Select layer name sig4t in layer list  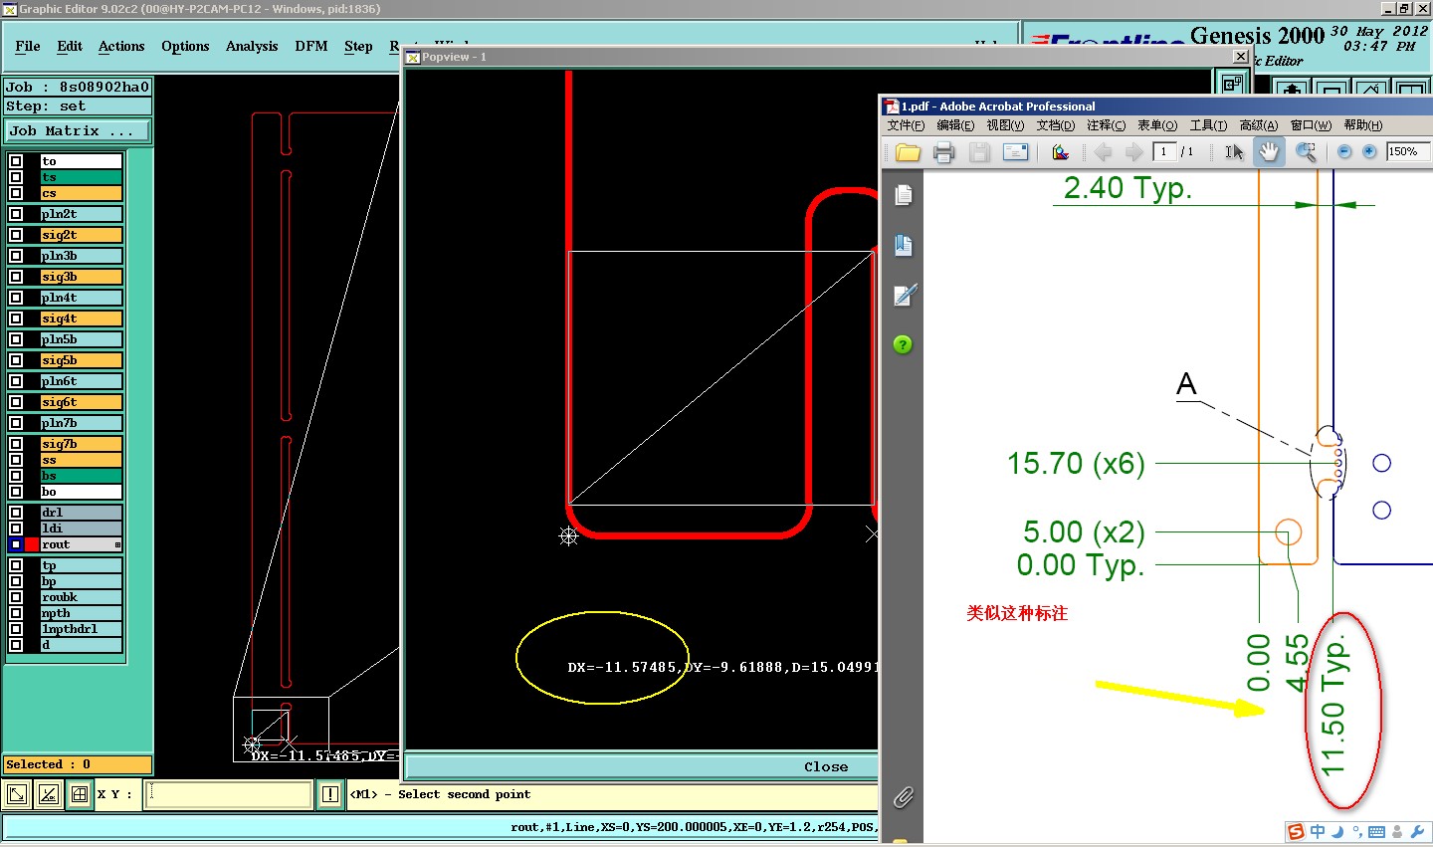point(81,318)
